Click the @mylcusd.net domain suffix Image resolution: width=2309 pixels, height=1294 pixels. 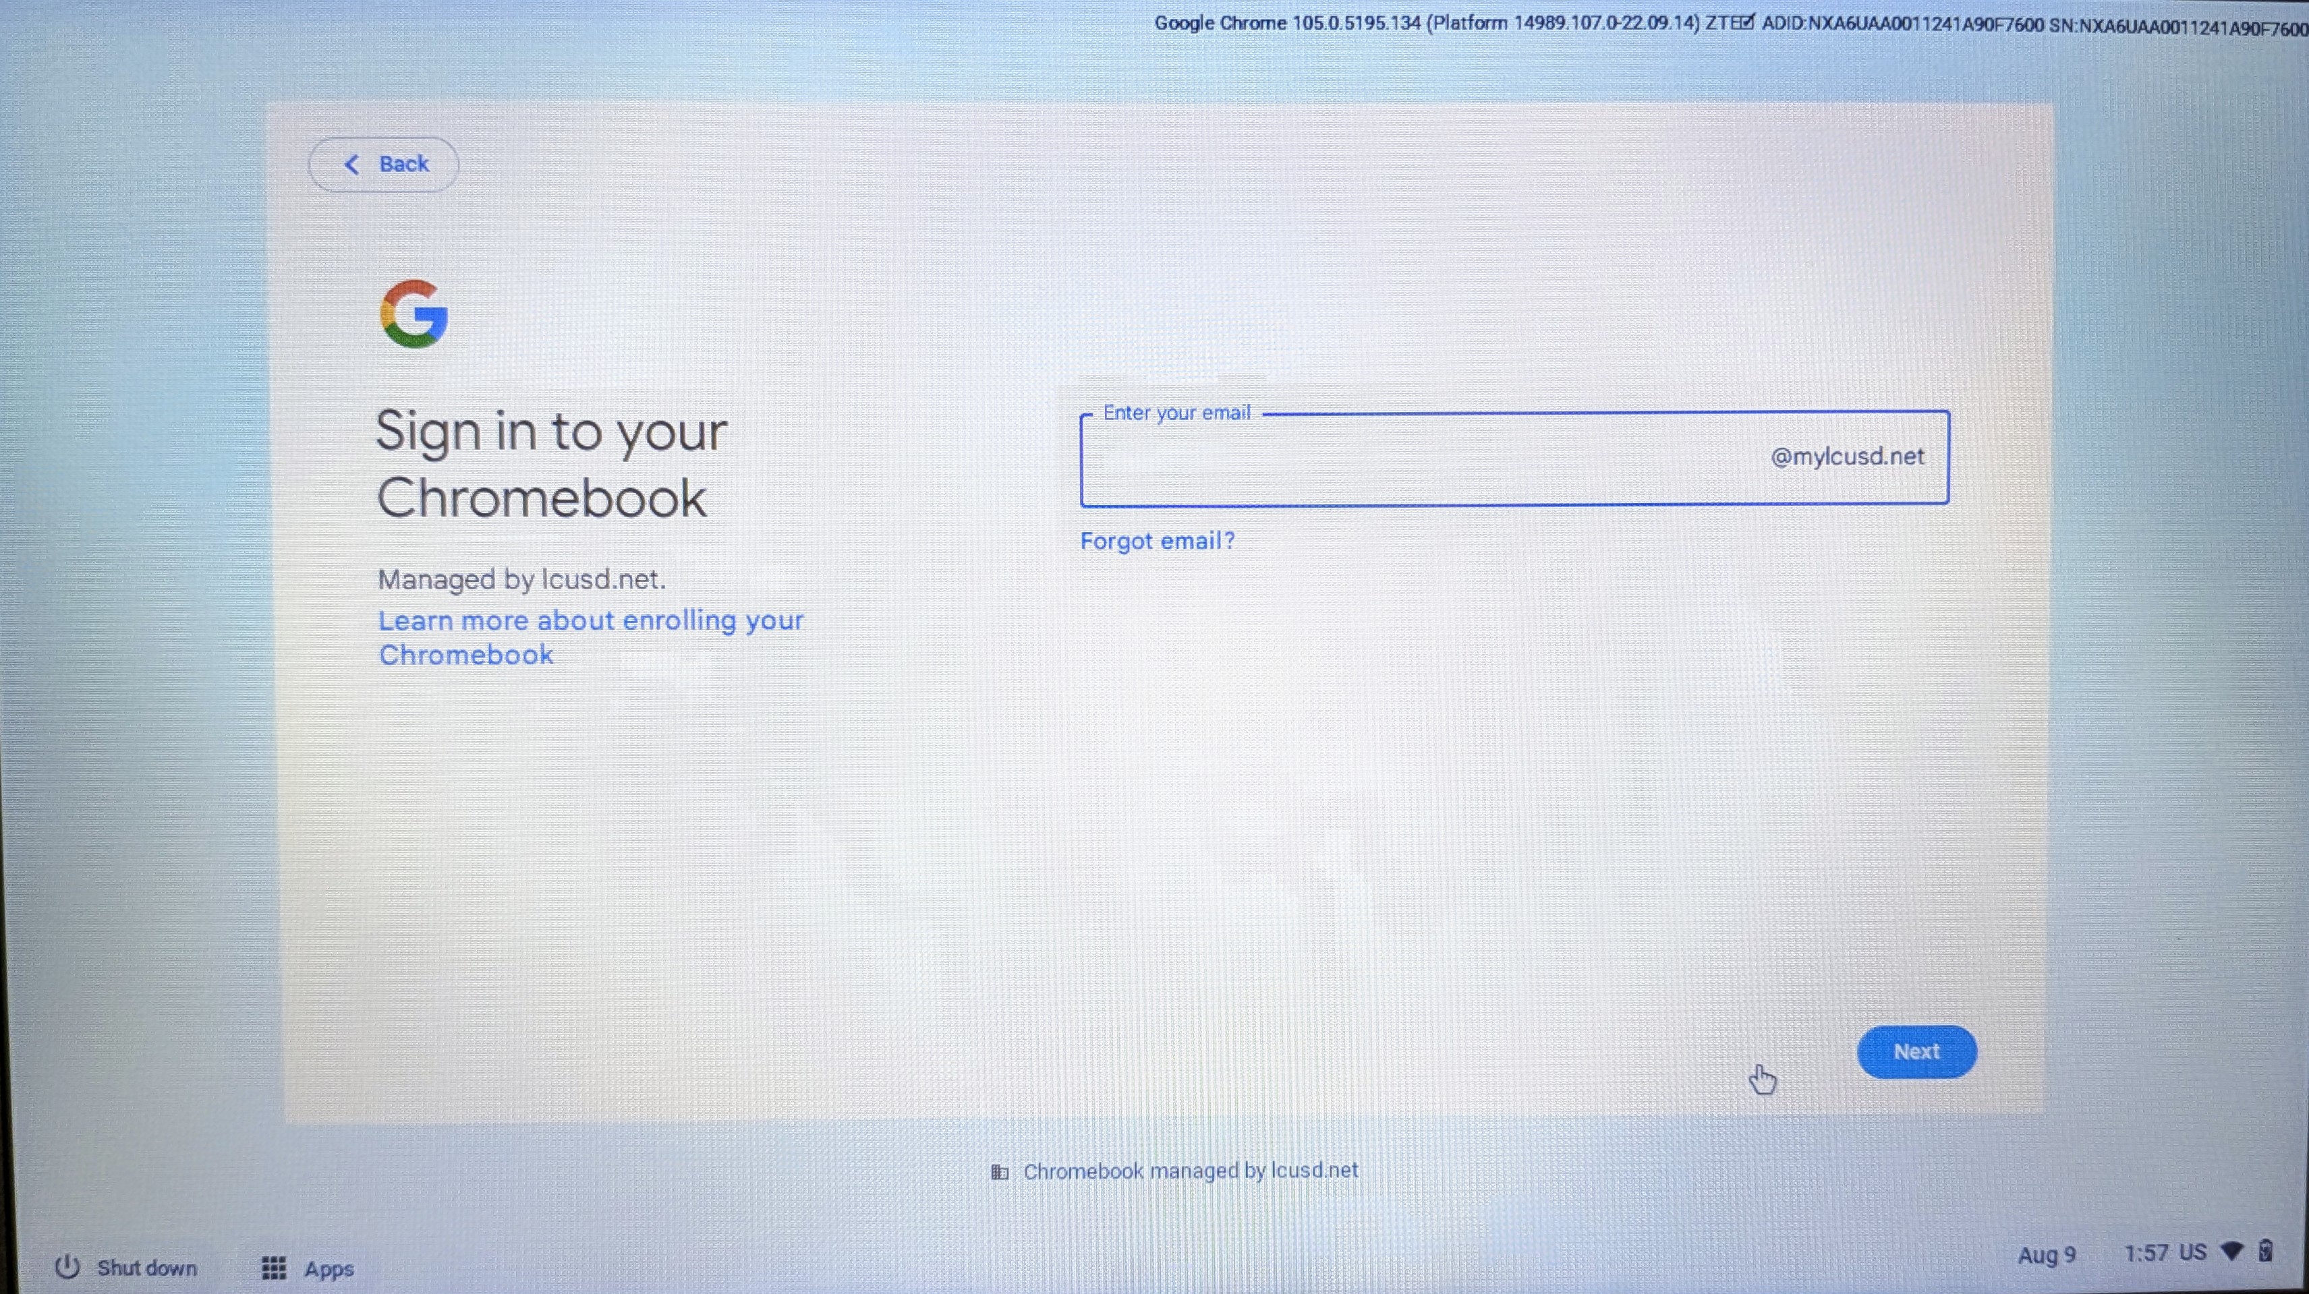pyautogui.click(x=1848, y=456)
